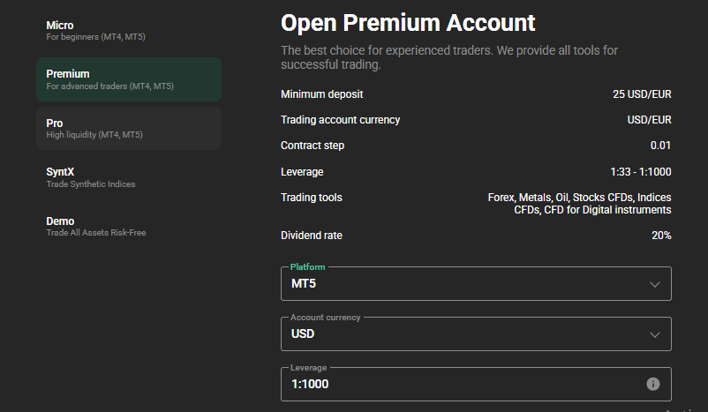Click the Minimum deposit label

(x=322, y=94)
